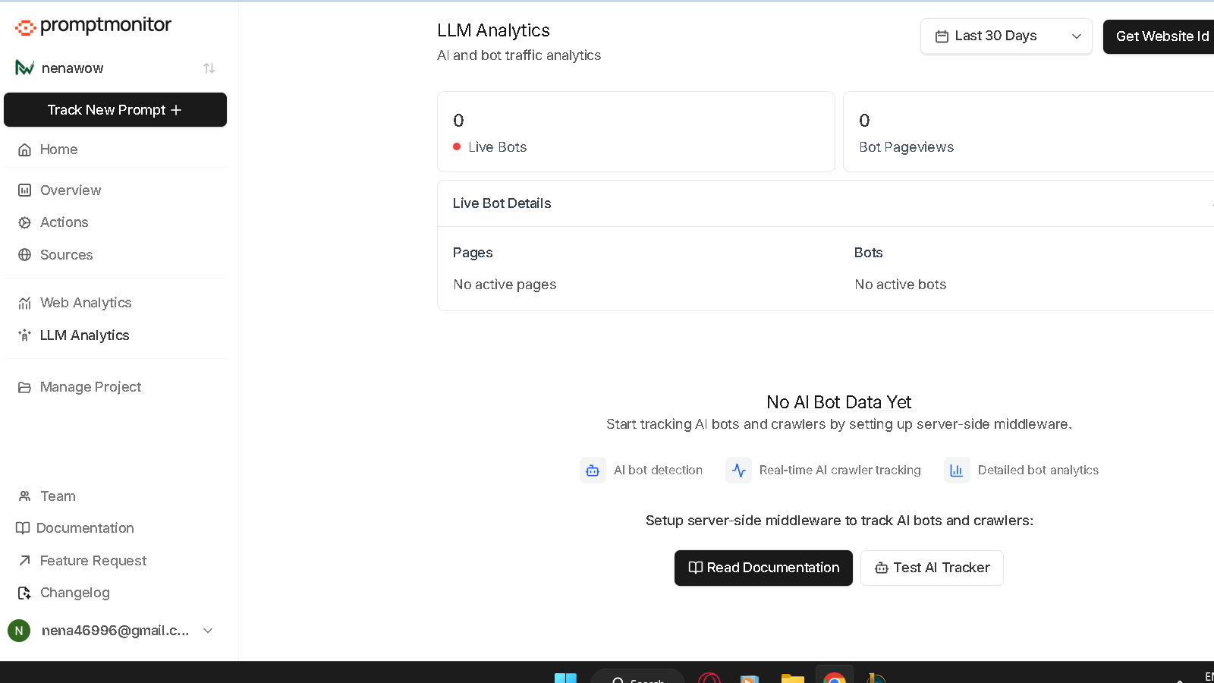Screen dimensions: 1214x683
Task: Open the Windows Start menu
Action: tap(565, 678)
